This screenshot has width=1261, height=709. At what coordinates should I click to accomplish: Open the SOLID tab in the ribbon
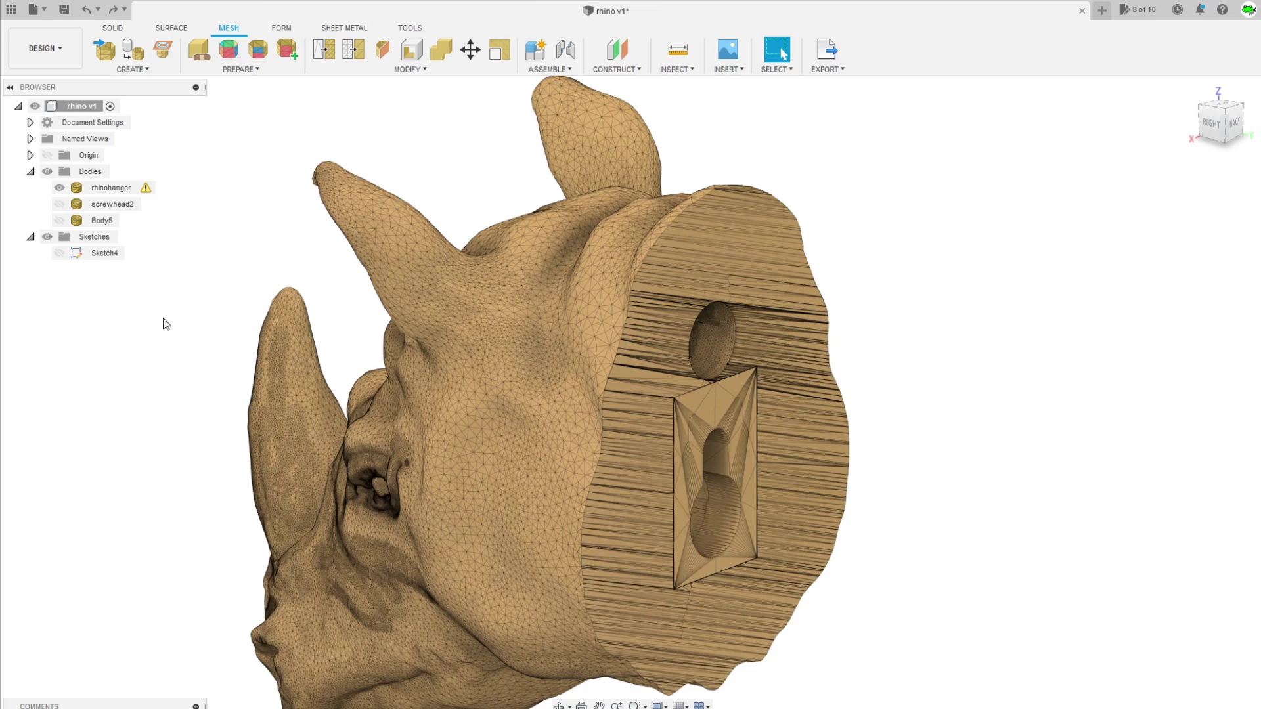(112, 28)
